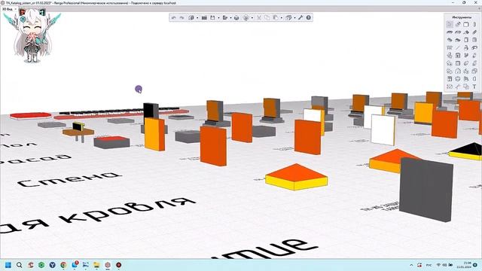Image resolution: width=482 pixels, height=271 pixels.
Task: Pick the rectangle-shaped tool in first tools row
Action: pyautogui.click(x=466, y=25)
